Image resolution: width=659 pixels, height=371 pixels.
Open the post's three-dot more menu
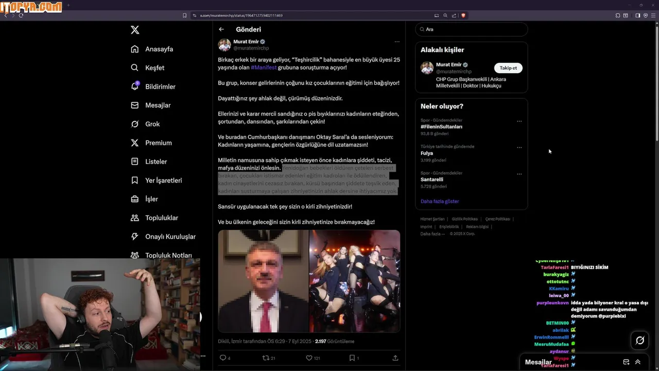click(x=397, y=42)
